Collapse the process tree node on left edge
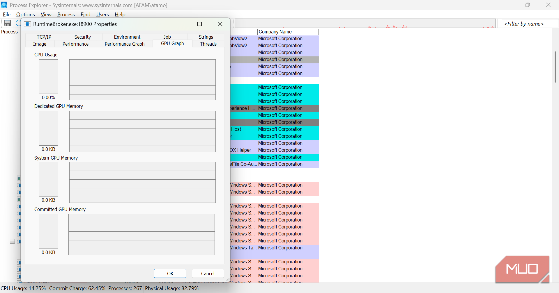The width and height of the screenshot is (559, 293). click(12, 241)
